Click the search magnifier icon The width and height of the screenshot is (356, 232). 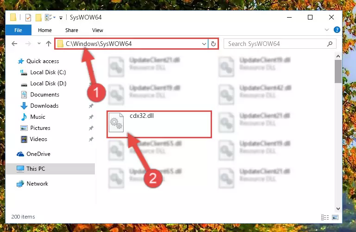(x=330, y=44)
